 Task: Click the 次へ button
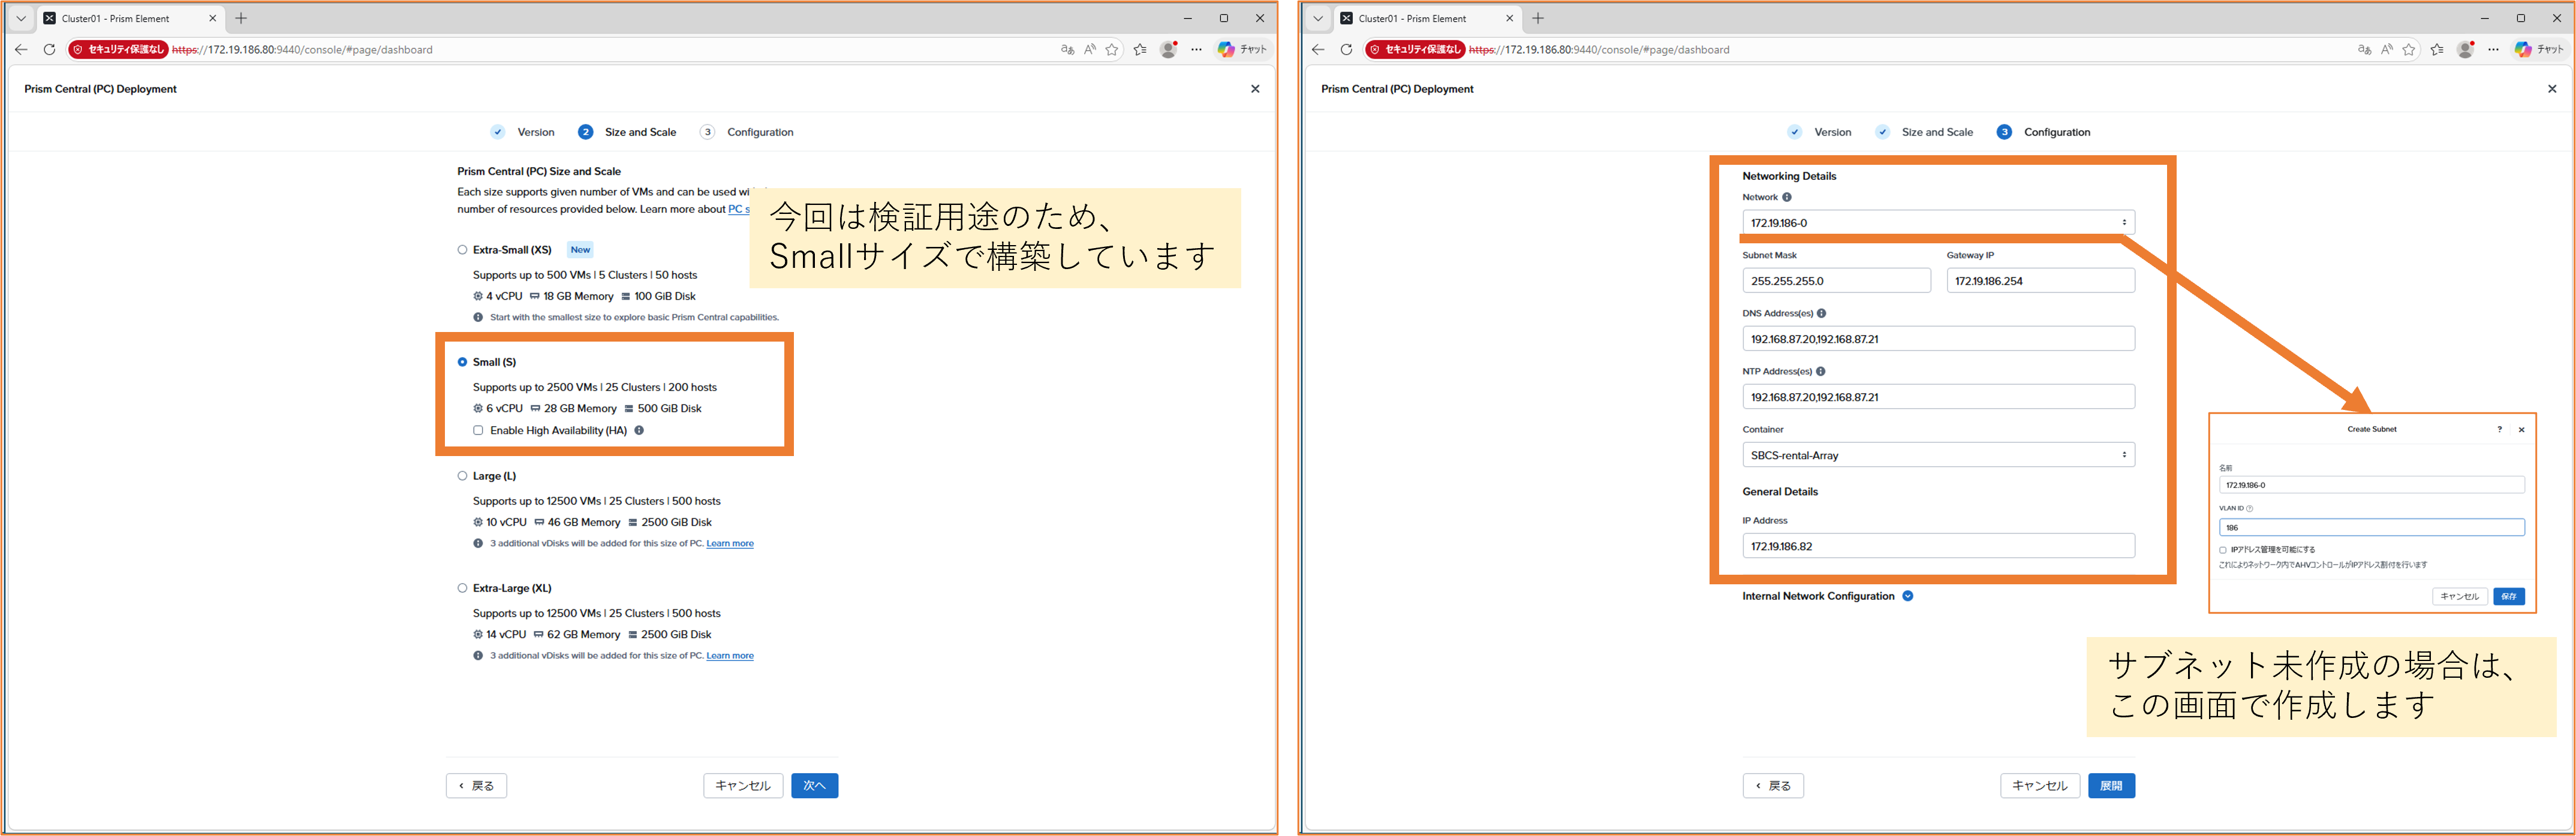[814, 786]
